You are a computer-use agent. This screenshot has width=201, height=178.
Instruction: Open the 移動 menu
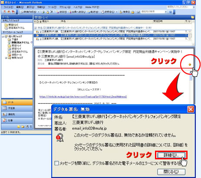tap(41, 7)
